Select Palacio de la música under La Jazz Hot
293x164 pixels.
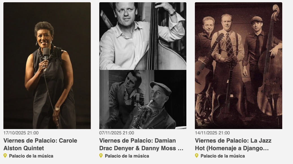coord(223,156)
